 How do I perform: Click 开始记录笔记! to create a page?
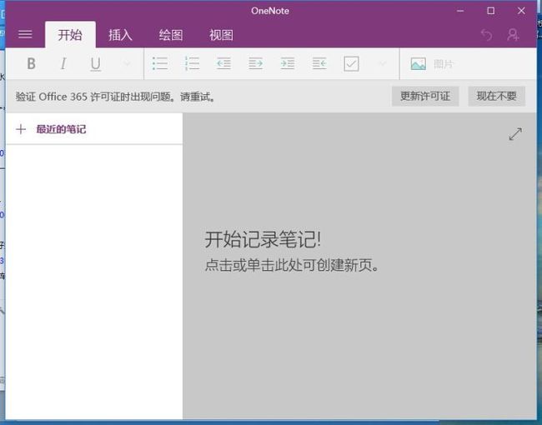click(263, 239)
